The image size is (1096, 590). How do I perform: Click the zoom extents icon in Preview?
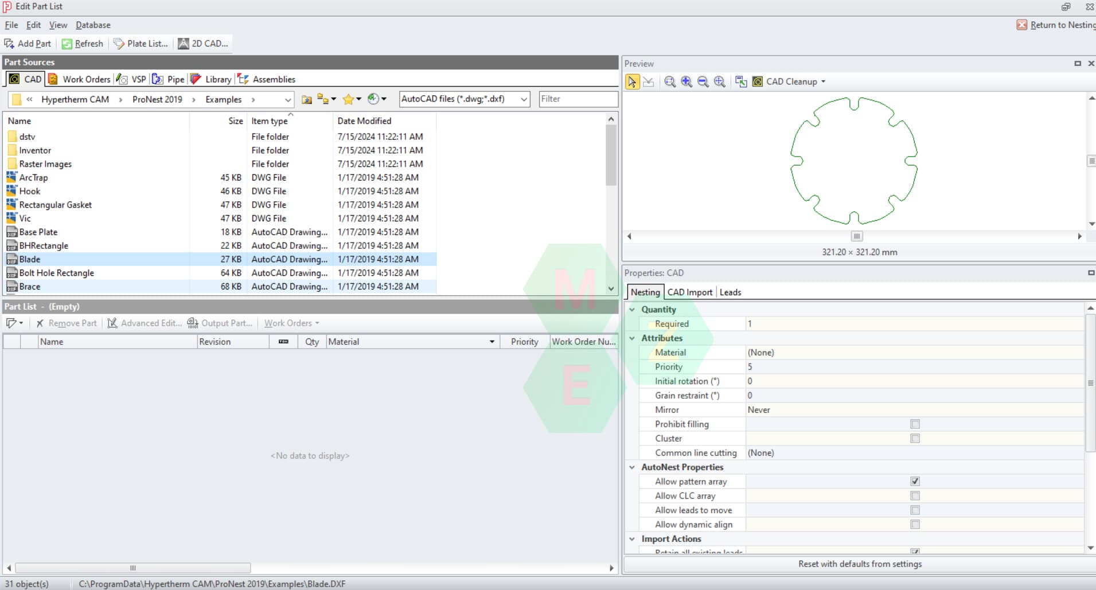719,82
